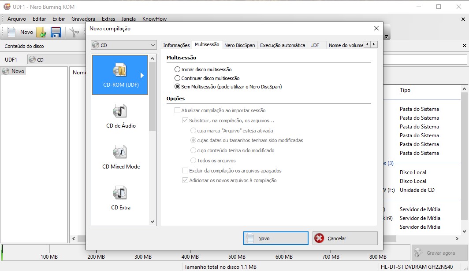Click the tab scroll right arrow
Image resolution: width=469 pixels, height=271 pixels.
(x=374, y=44)
